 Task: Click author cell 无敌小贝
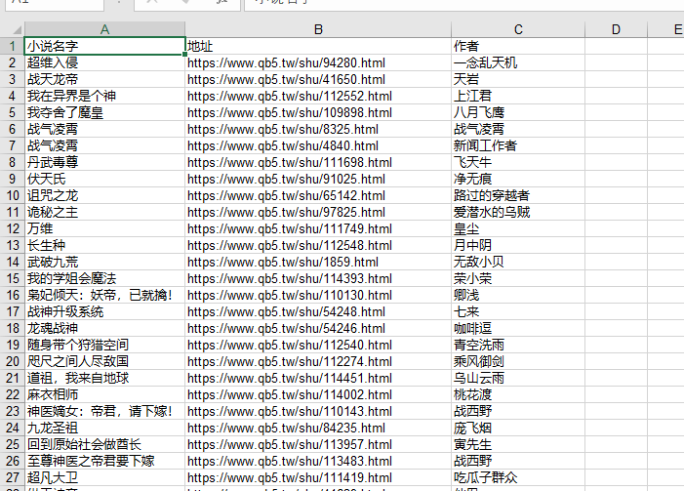point(518,262)
